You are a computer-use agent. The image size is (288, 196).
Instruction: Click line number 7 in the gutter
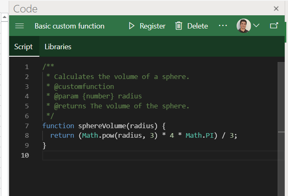click(x=27, y=126)
